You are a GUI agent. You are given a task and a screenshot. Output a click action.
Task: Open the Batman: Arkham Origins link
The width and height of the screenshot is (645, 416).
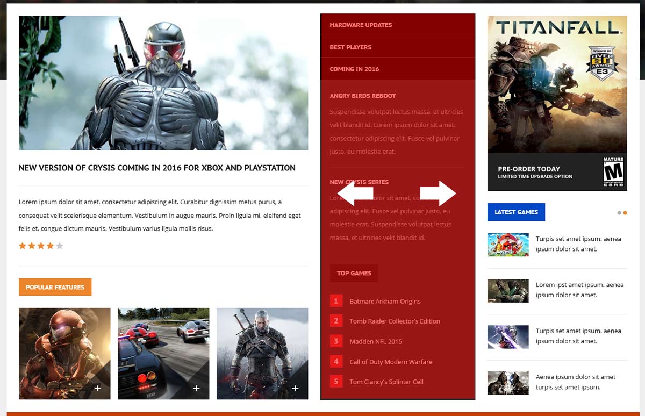coord(385,302)
